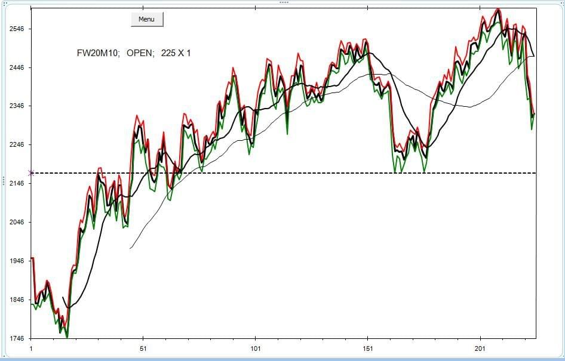Image resolution: width=565 pixels, height=361 pixels.
Task: Select the y-axis label 2146
Action: pos(16,184)
